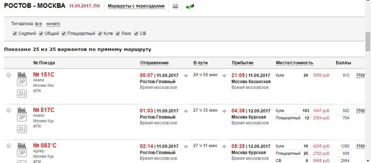Viewport: 371px width, 163px height.
Task: Click the ДЦ badge for train 151С
Action: [22, 94]
